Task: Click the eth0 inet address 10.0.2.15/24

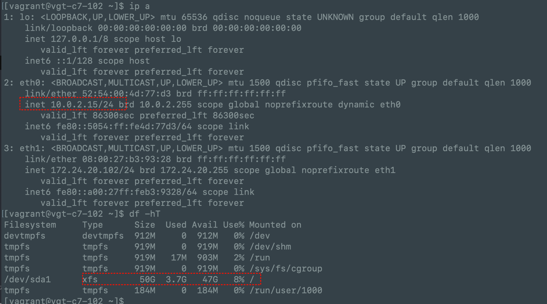Action: click(82, 105)
